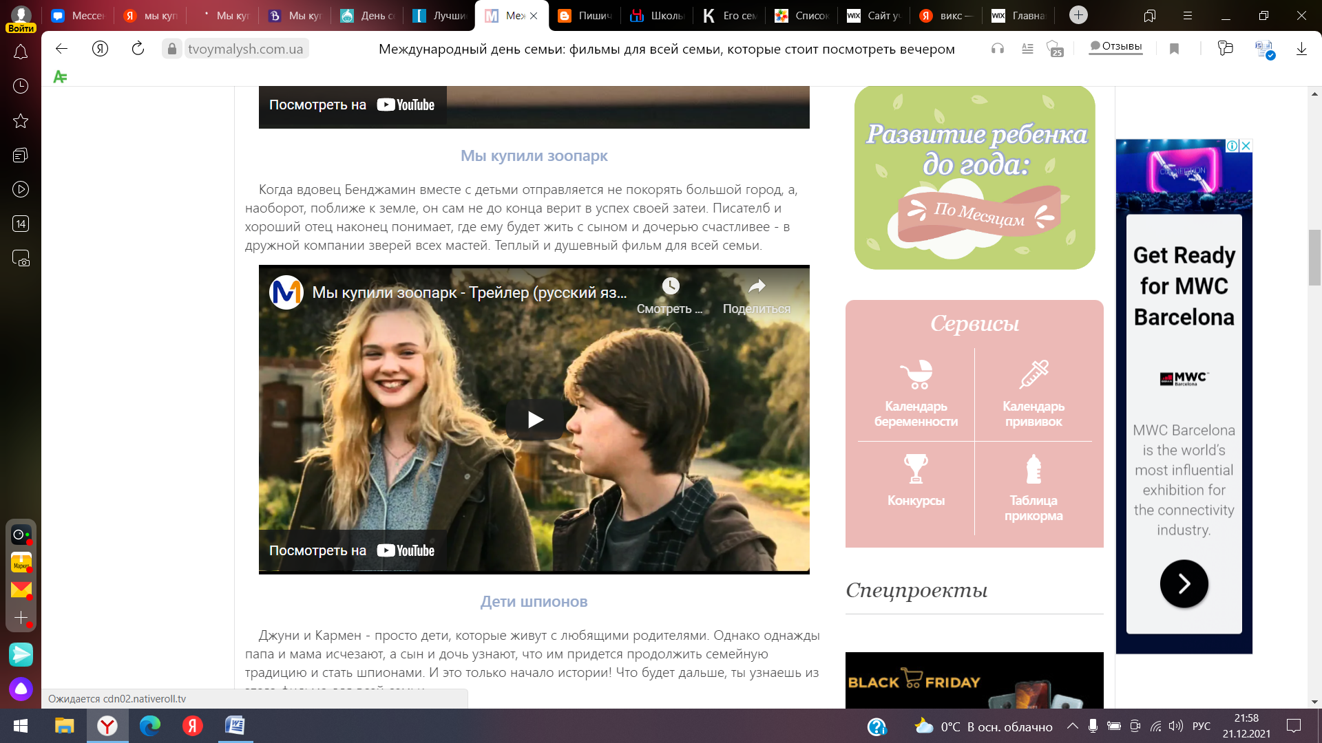Viewport: 1322px width, 743px height.
Task: Open Развитие ребенка до года banner
Action: [974, 177]
